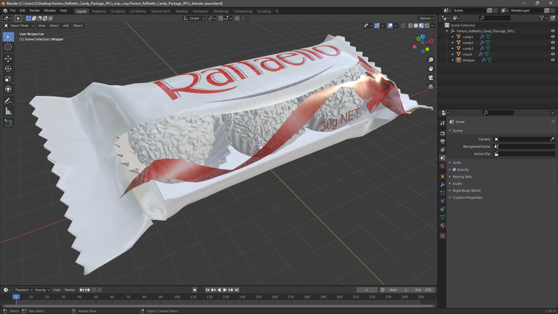The height and width of the screenshot is (314, 558).
Task: Select the Measure tool
Action: pos(8,111)
